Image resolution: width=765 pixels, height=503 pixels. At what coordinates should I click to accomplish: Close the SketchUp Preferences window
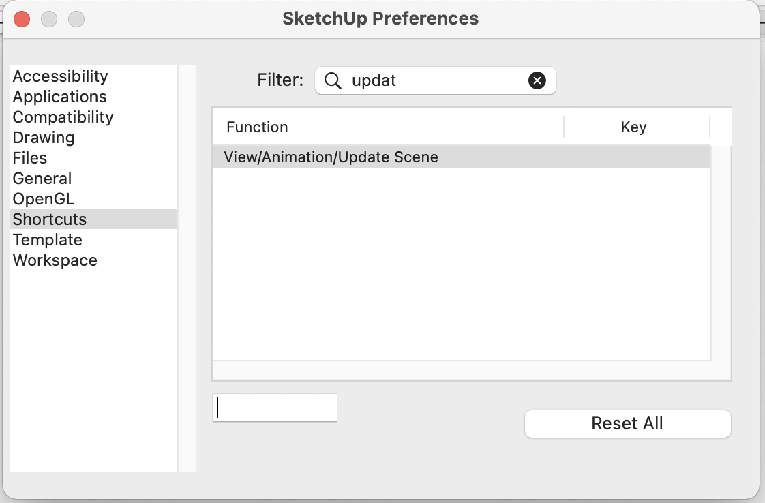click(22, 19)
